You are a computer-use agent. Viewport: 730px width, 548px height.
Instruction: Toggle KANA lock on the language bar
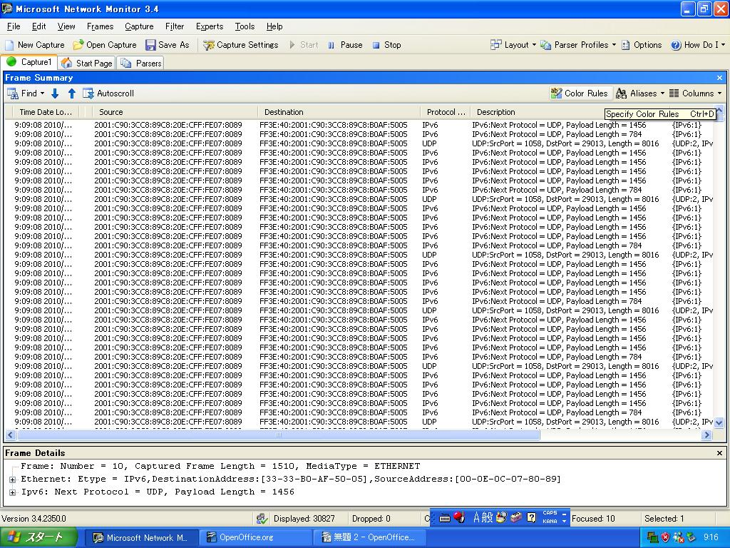tap(550, 522)
